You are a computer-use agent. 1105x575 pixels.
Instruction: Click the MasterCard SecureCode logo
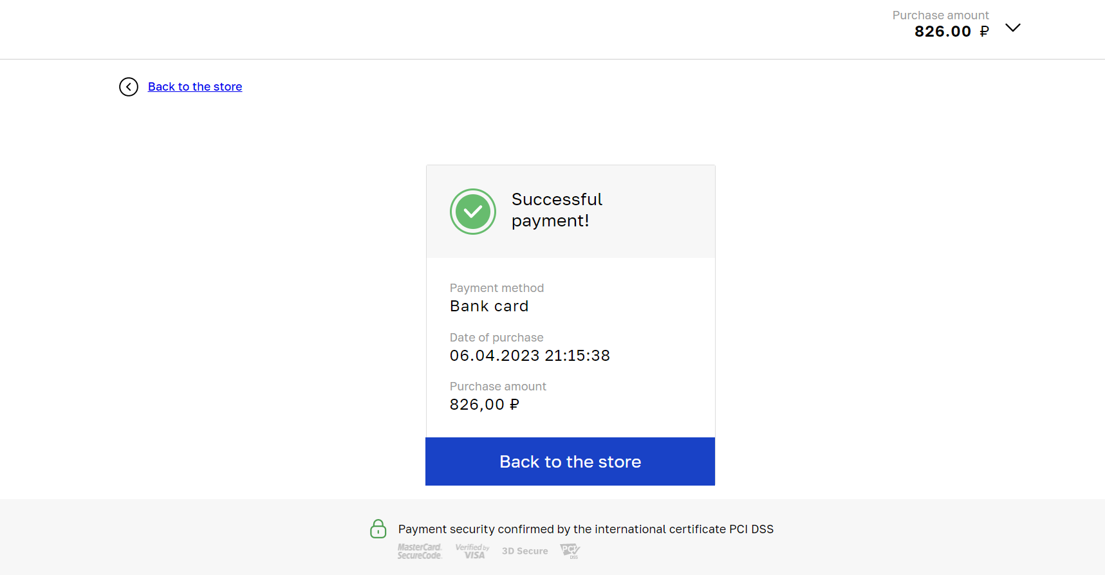tap(420, 551)
